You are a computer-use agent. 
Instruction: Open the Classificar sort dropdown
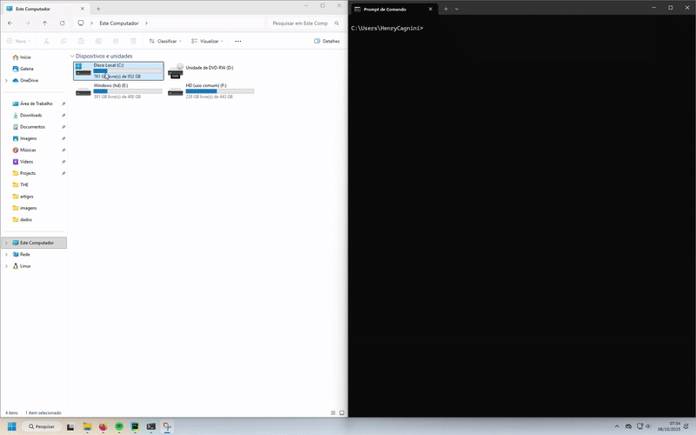164,41
